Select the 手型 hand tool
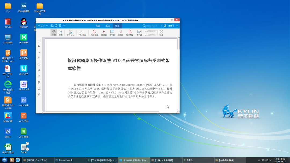The image size is (290, 163). click(54, 33)
